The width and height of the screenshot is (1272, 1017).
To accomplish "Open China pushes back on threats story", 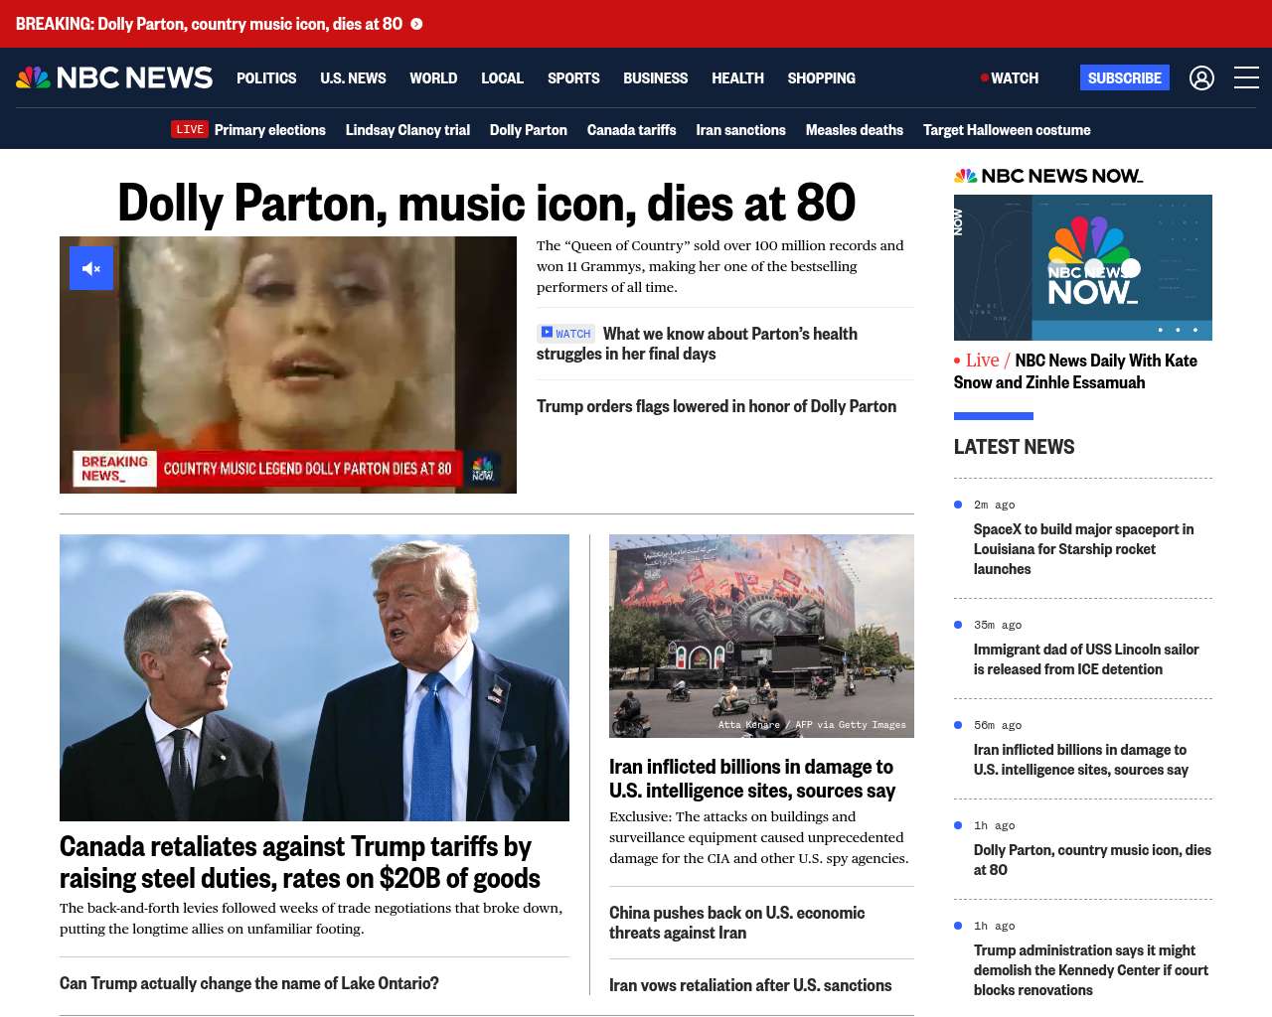I will point(736,923).
